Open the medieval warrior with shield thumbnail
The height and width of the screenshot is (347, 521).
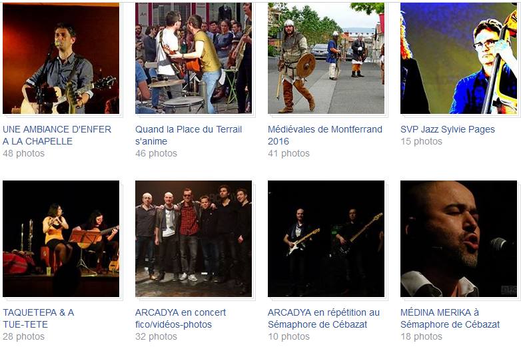[x=326, y=59]
